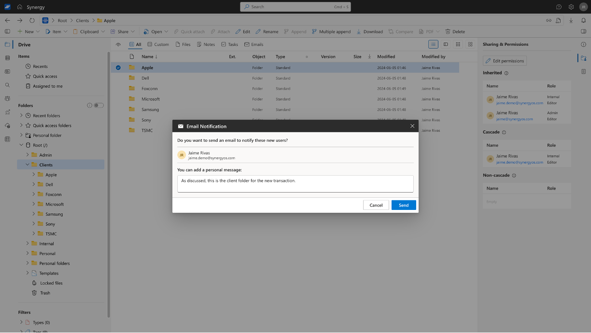Toggle the left sidebar panel icon

pyautogui.click(x=7, y=31)
